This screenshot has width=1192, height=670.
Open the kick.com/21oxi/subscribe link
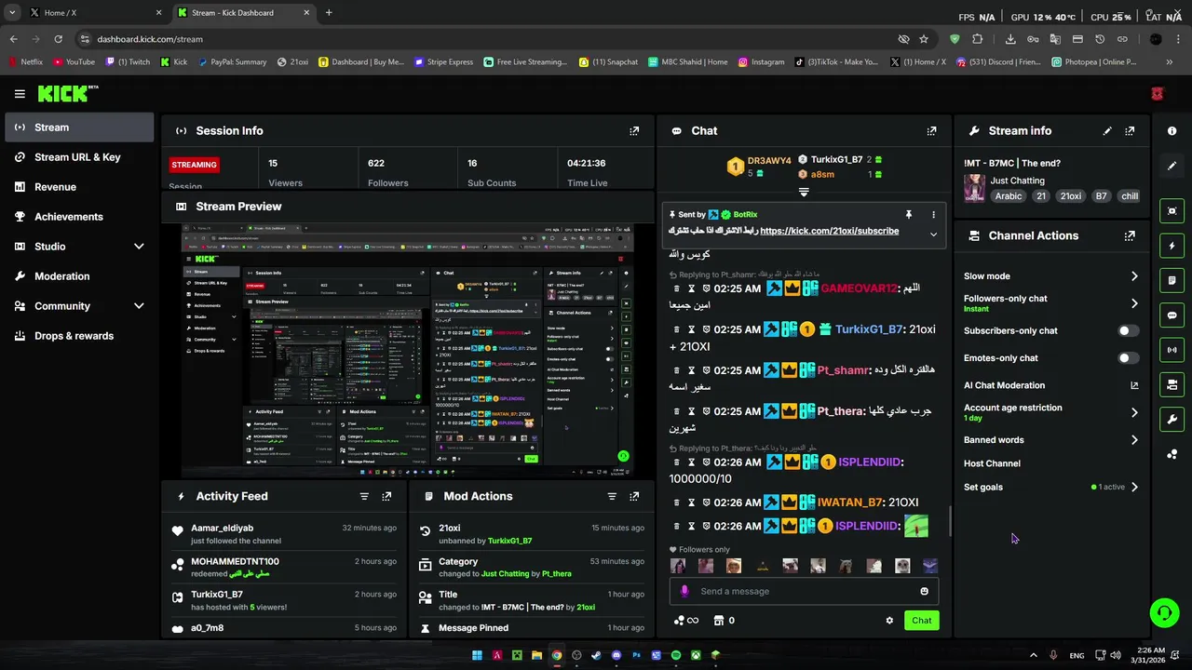[x=829, y=232]
